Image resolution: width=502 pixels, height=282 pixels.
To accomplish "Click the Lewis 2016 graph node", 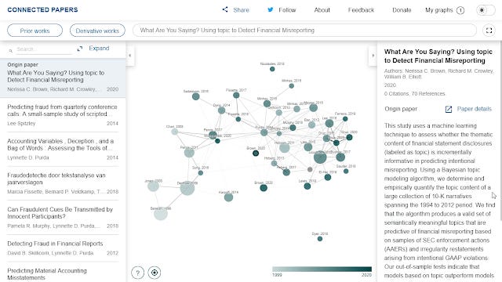I will (x=307, y=186).
